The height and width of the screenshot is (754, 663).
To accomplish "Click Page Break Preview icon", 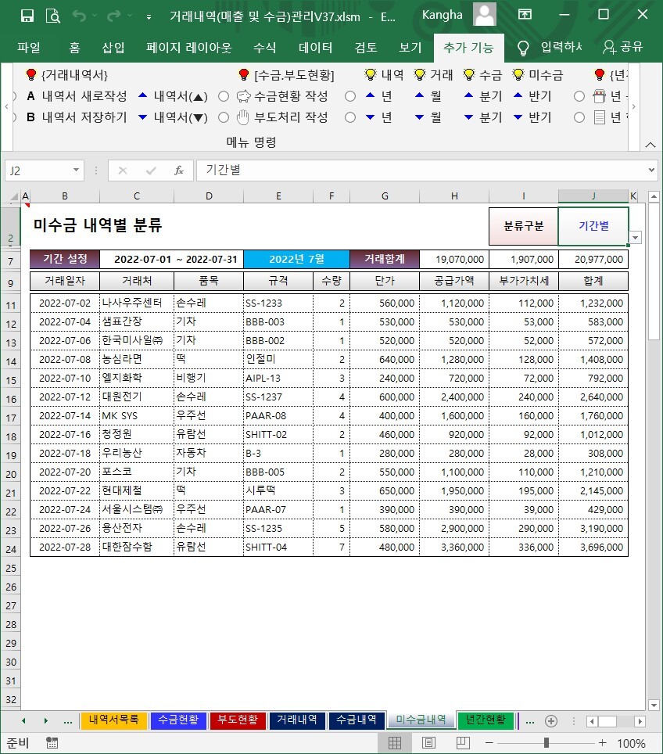I will click(463, 743).
